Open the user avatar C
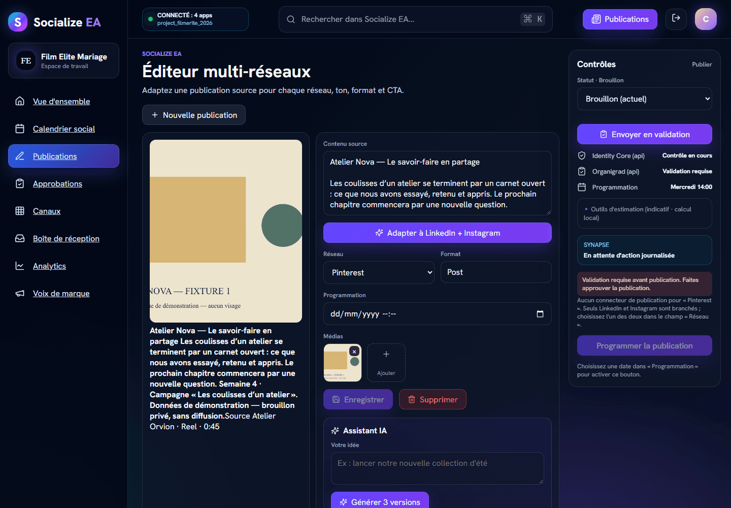Screen dimensions: 731x508 706,19
